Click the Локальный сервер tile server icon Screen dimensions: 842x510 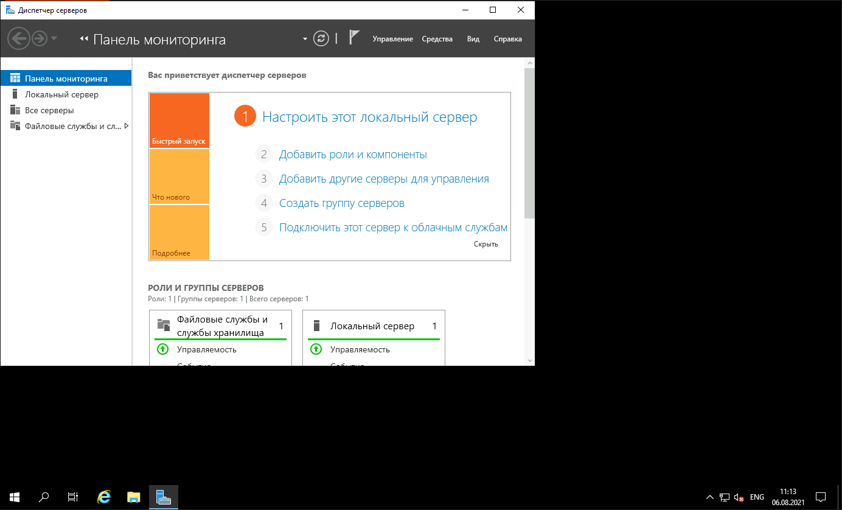pos(316,324)
